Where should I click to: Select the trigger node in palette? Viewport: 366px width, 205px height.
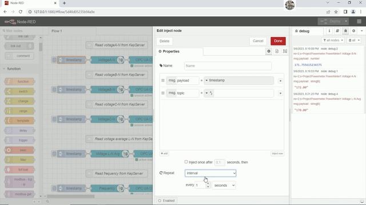click(19, 141)
